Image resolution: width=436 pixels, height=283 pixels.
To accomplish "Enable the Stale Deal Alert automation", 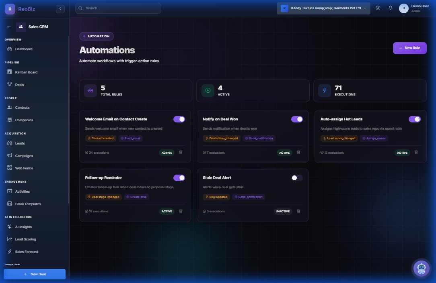I will point(297,177).
